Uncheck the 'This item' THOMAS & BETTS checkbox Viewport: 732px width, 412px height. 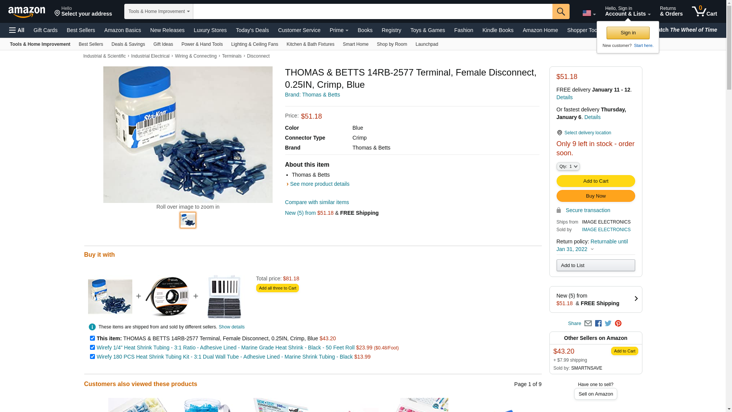pos(92,338)
